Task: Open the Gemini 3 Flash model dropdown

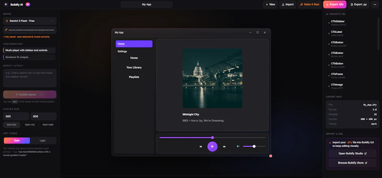Action: tap(30, 21)
